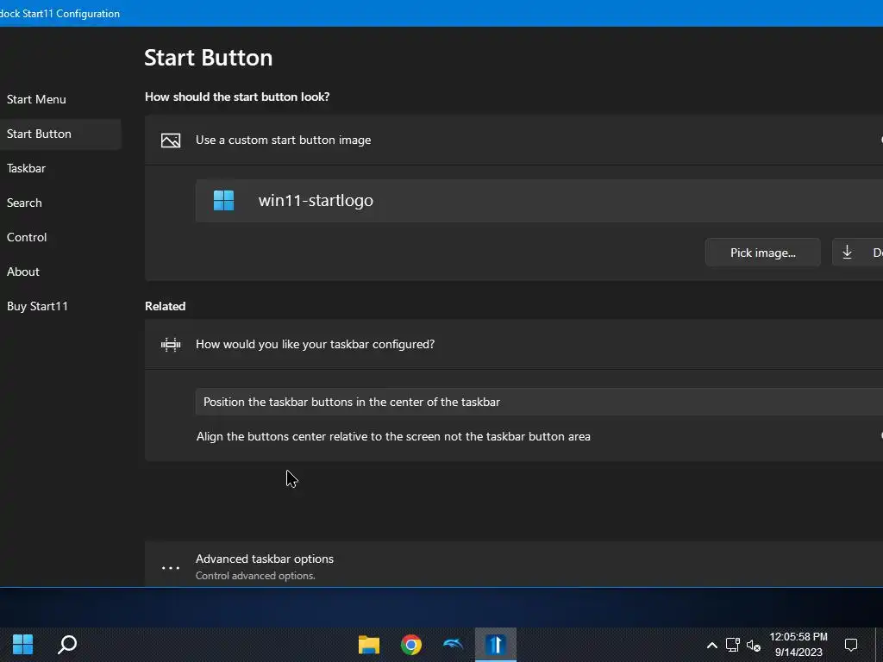
Task: Open the Start Menu settings section
Action: tap(36, 99)
